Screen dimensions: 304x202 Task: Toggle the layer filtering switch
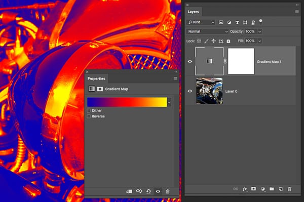261,21
